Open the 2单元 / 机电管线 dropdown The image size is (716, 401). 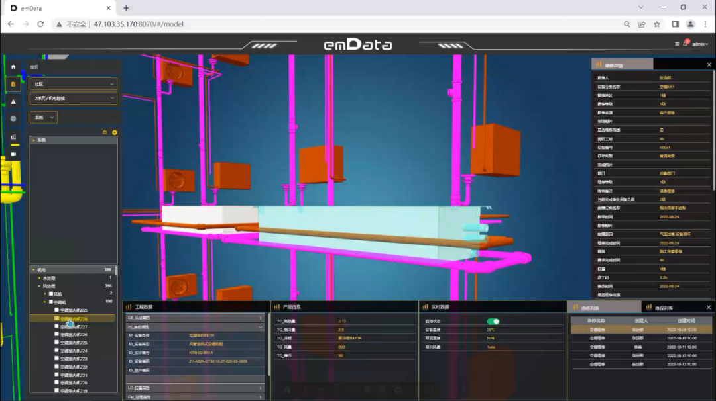pyautogui.click(x=74, y=98)
